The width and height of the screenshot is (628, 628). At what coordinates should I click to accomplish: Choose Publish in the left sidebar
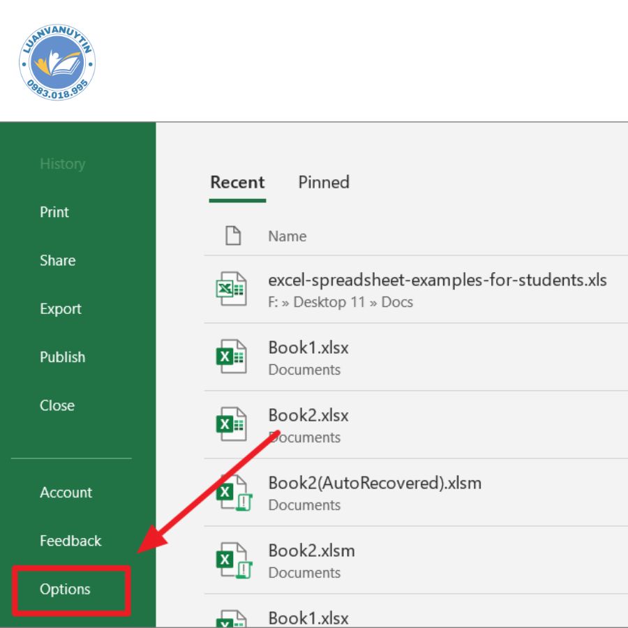tap(62, 357)
